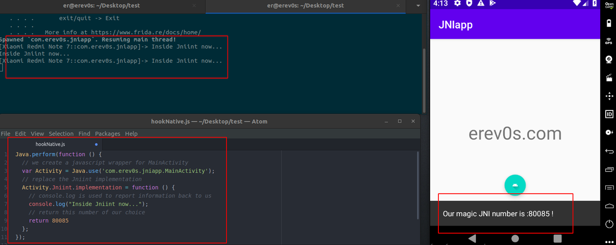Screen dimensions: 616x245
Task: Open the screen capture clapperboard tool
Action: [609, 78]
